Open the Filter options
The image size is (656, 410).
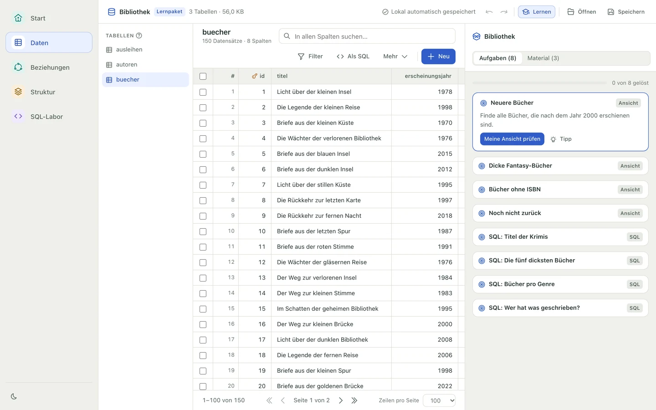pyautogui.click(x=310, y=56)
